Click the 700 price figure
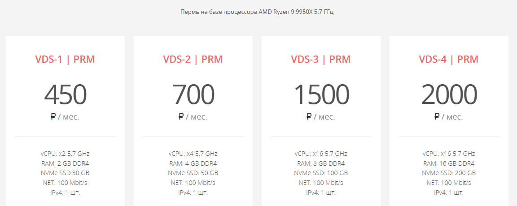The image size is (517, 206). coord(193,94)
